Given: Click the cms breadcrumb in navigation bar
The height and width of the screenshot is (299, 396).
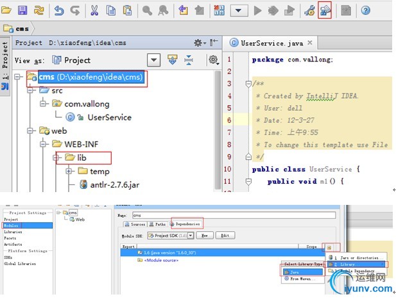Looking at the screenshot, I should tap(16, 29).
